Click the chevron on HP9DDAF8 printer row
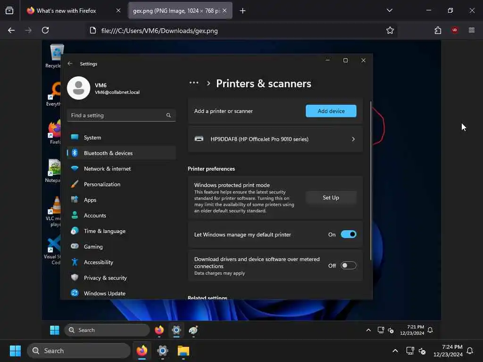The image size is (483, 362). (353, 139)
